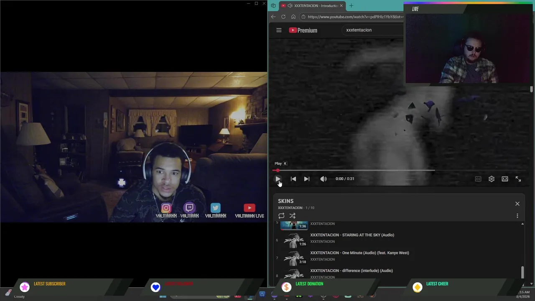Toggle loop playlist button
Screen dimensions: 535x301
pos(281,216)
